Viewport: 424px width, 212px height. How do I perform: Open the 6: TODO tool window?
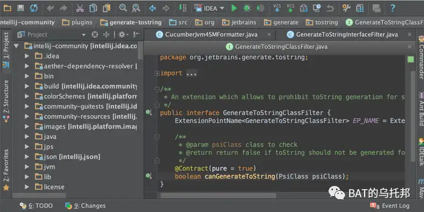point(36,206)
